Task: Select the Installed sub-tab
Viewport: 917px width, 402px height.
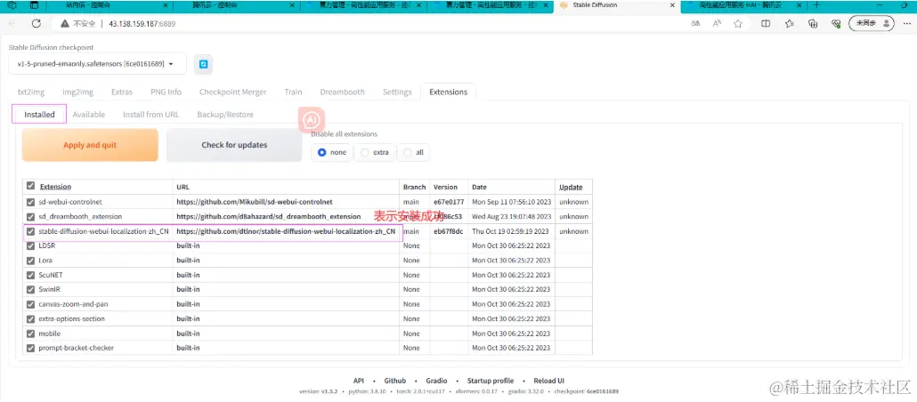Action: pos(39,115)
